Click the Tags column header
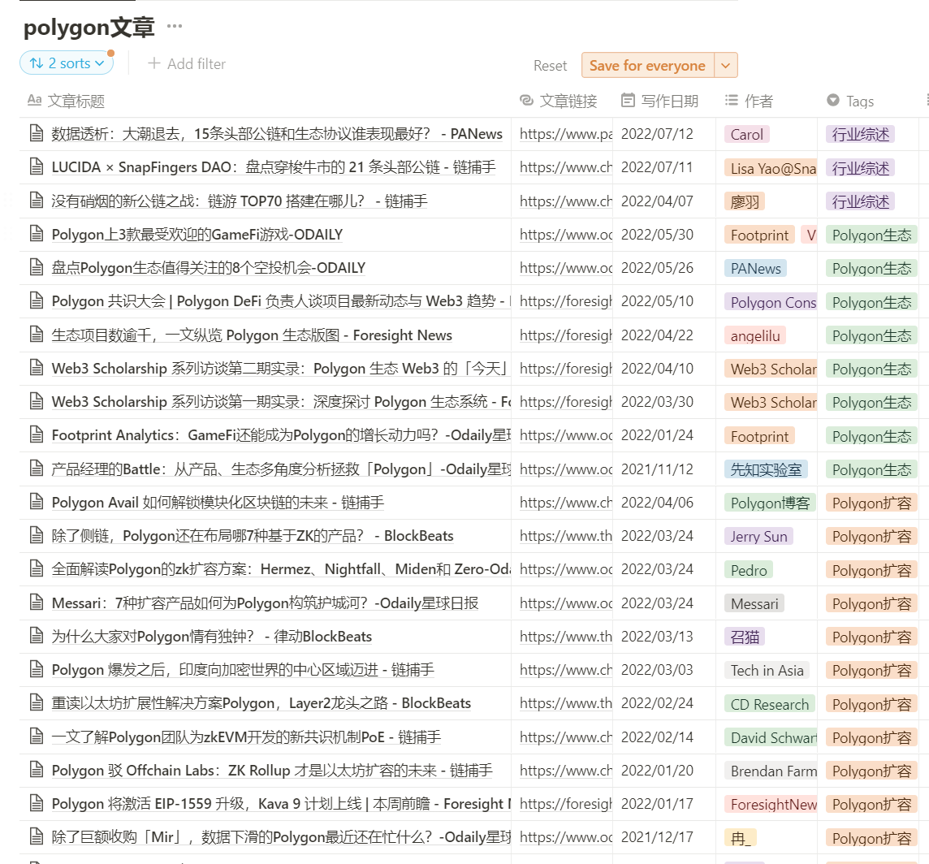 pos(850,101)
